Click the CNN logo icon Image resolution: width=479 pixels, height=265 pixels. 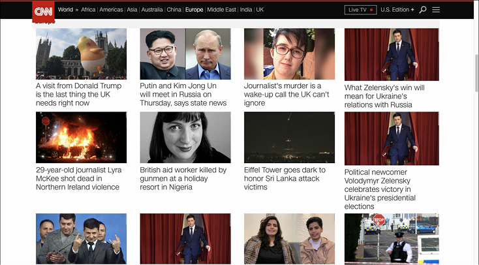[x=44, y=10]
